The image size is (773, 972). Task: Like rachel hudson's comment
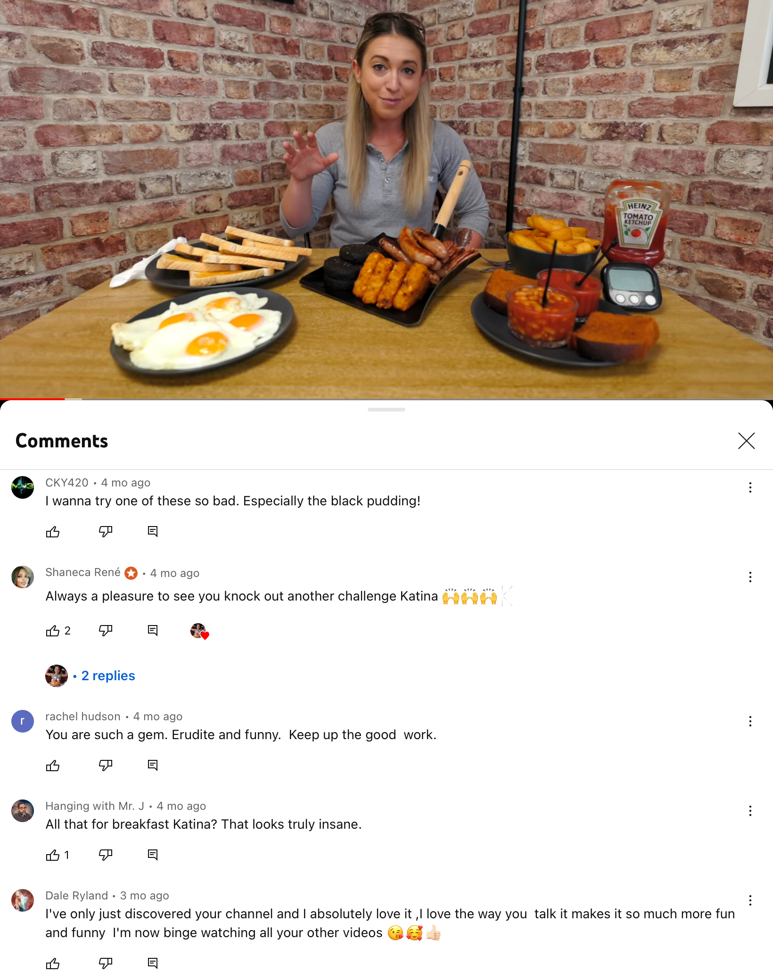click(53, 766)
